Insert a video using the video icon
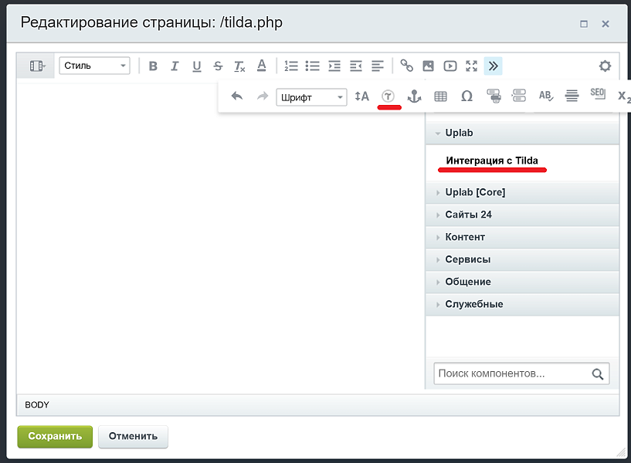 [x=450, y=66]
